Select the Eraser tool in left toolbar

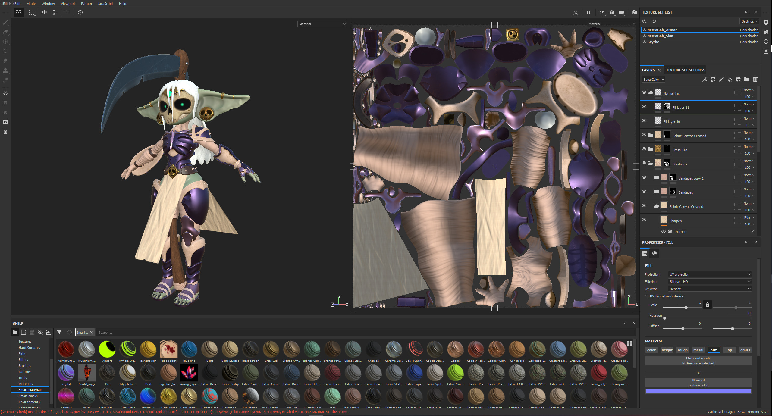pyautogui.click(x=5, y=32)
